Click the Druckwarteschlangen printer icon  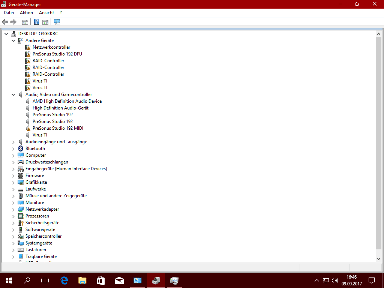(x=21, y=162)
